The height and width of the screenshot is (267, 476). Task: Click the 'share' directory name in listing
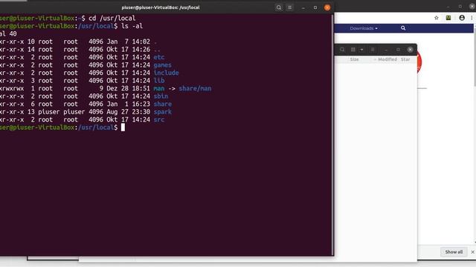point(162,104)
